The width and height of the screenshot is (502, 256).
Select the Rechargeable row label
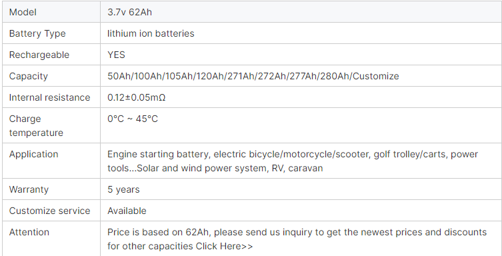click(x=39, y=55)
